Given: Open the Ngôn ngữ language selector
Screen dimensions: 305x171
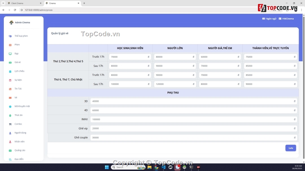Looking at the screenshot, I should (x=269, y=19).
